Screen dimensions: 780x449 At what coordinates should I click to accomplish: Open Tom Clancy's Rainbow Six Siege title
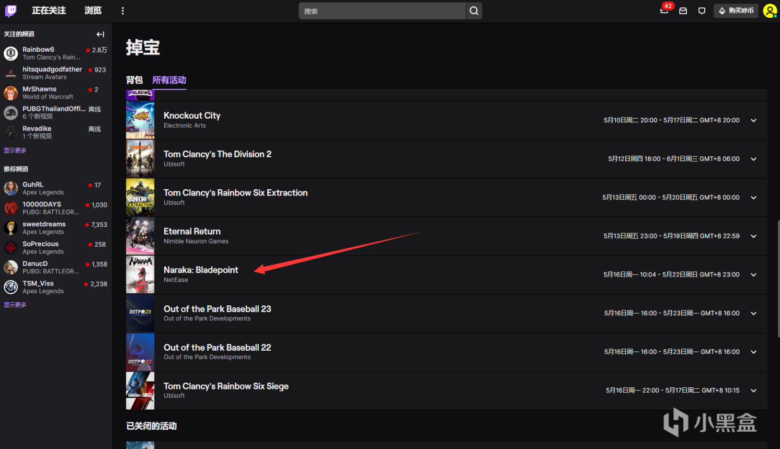click(x=226, y=386)
